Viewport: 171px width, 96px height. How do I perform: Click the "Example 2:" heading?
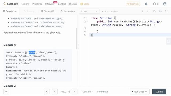(10, 86)
